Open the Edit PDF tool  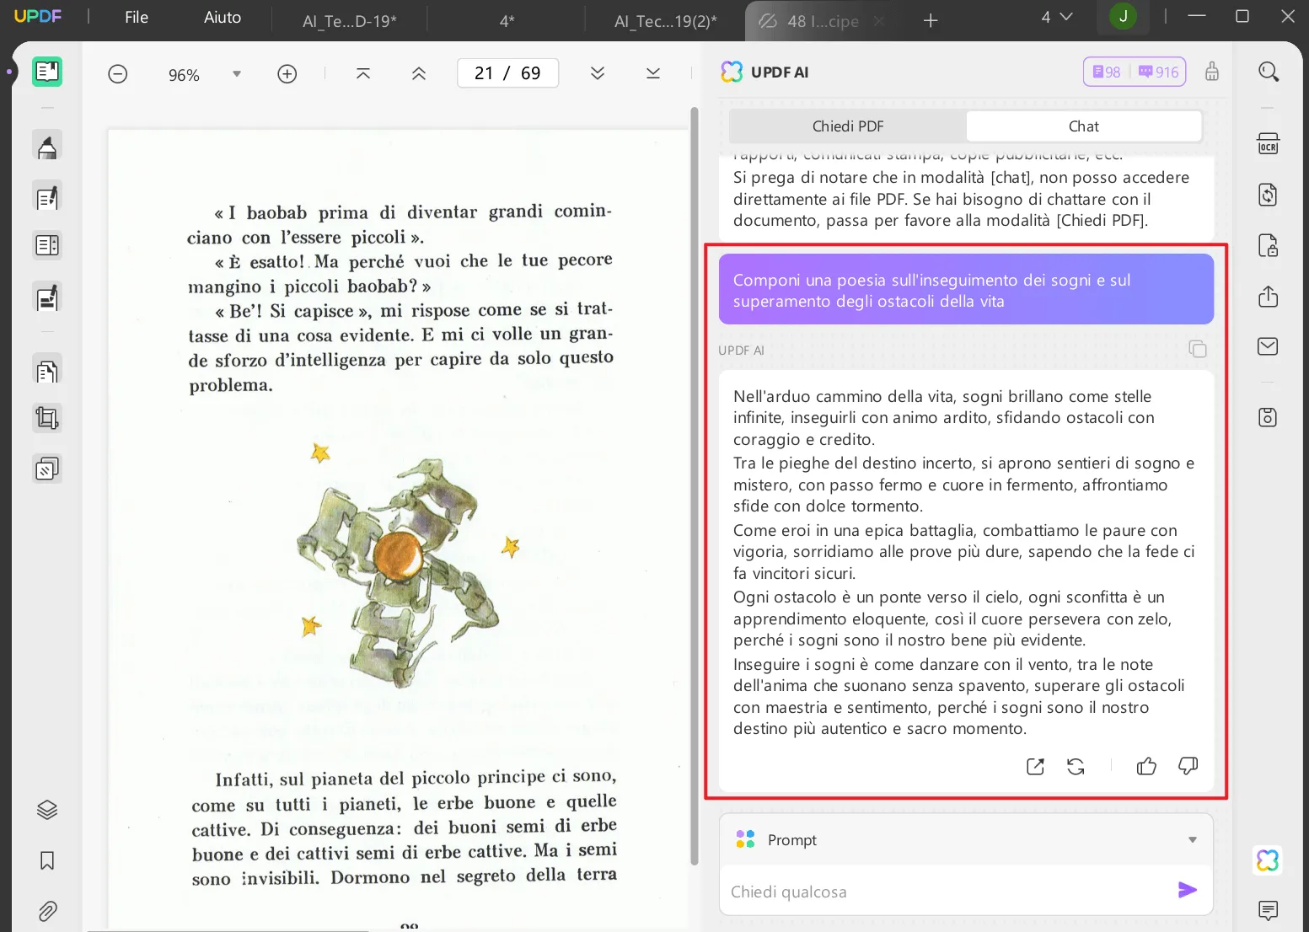coord(47,197)
